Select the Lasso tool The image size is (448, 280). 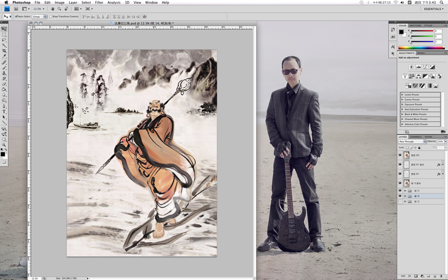click(x=4, y=40)
